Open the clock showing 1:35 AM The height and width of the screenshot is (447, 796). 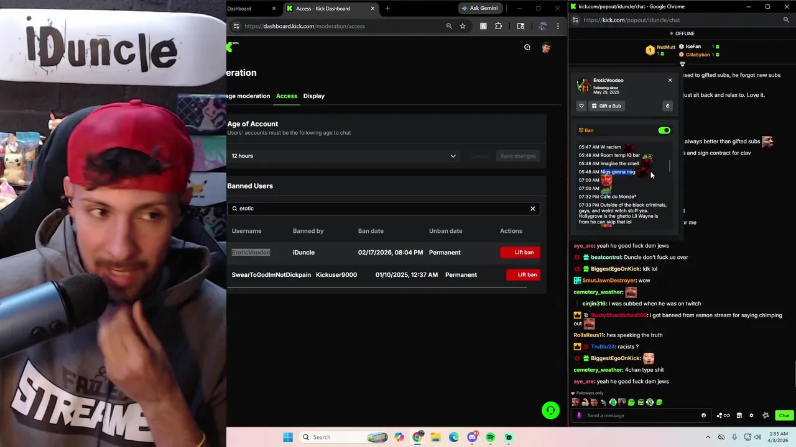point(778,437)
